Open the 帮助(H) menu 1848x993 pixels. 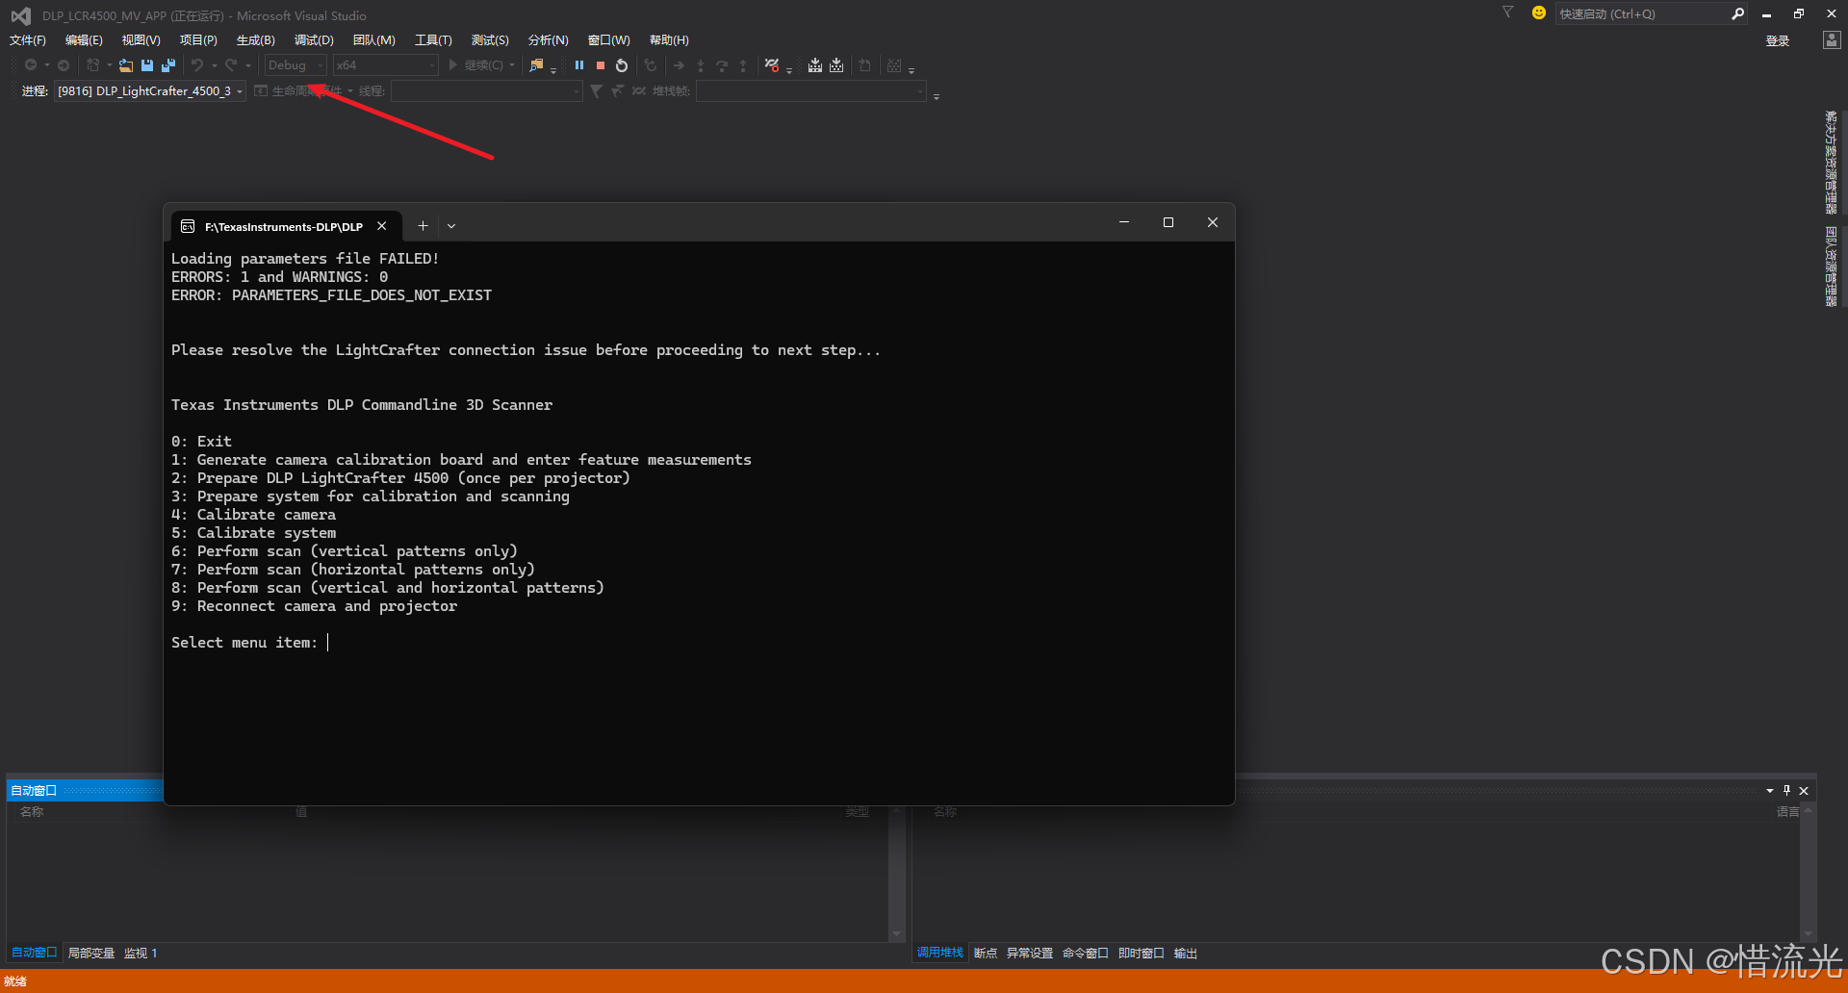coord(669,40)
